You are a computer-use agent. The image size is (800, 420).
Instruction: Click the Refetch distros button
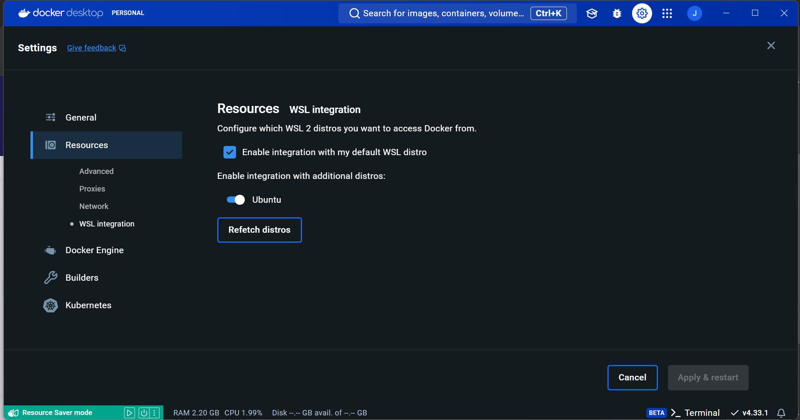(259, 230)
